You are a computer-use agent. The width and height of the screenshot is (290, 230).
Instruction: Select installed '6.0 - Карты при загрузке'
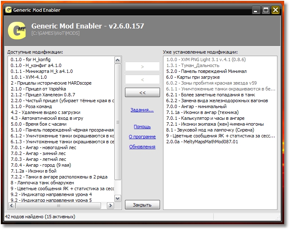pyautogui.click(x=193, y=77)
